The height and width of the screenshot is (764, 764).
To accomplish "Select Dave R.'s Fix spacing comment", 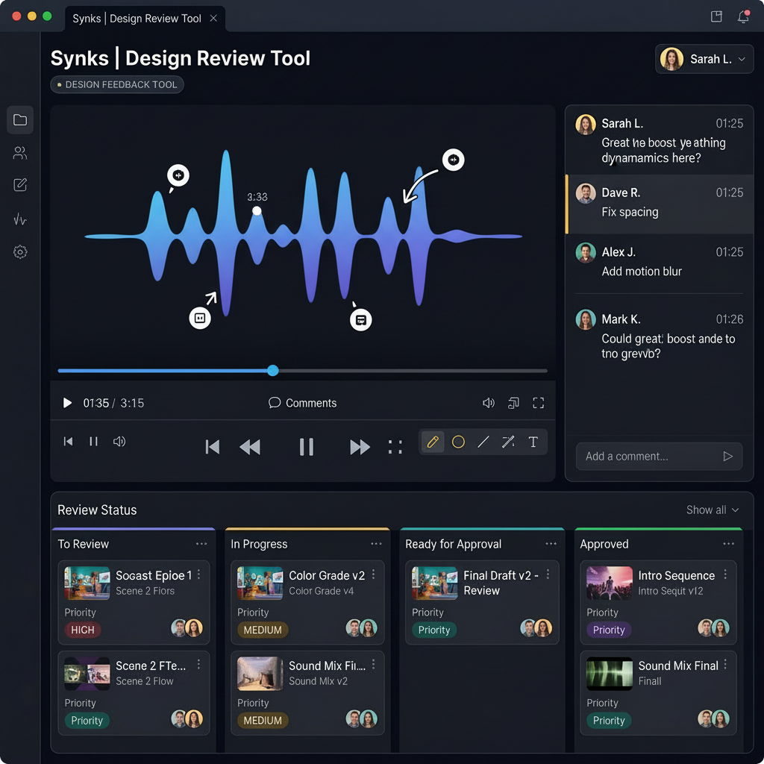I will 659,204.
